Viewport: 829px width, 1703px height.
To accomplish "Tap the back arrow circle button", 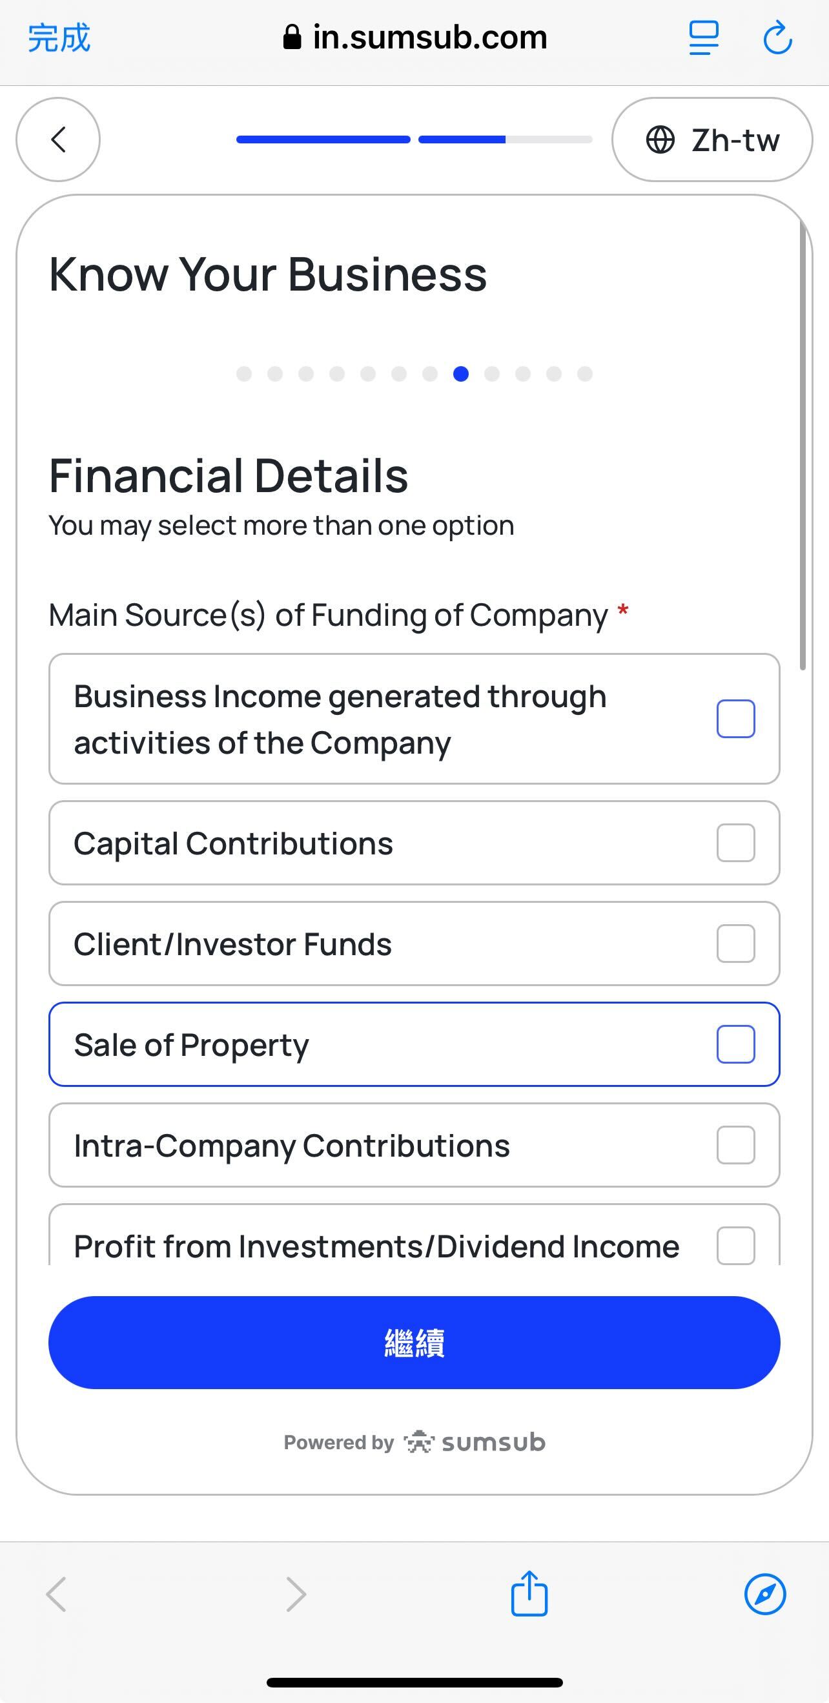I will click(x=58, y=139).
